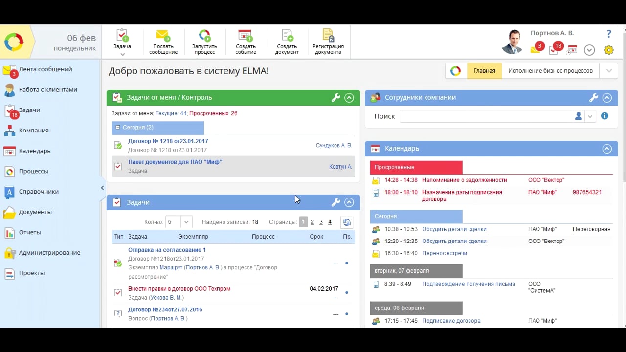Focus the employee Поиск input field
The width and height of the screenshot is (626, 352).
click(486, 116)
